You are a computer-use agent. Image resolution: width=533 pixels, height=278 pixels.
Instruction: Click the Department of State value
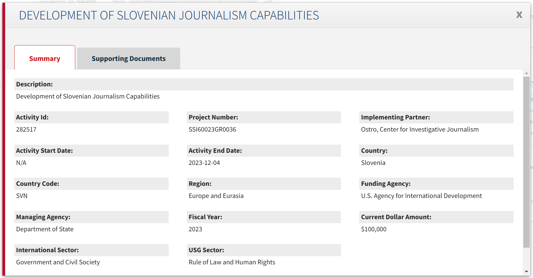tap(45, 229)
